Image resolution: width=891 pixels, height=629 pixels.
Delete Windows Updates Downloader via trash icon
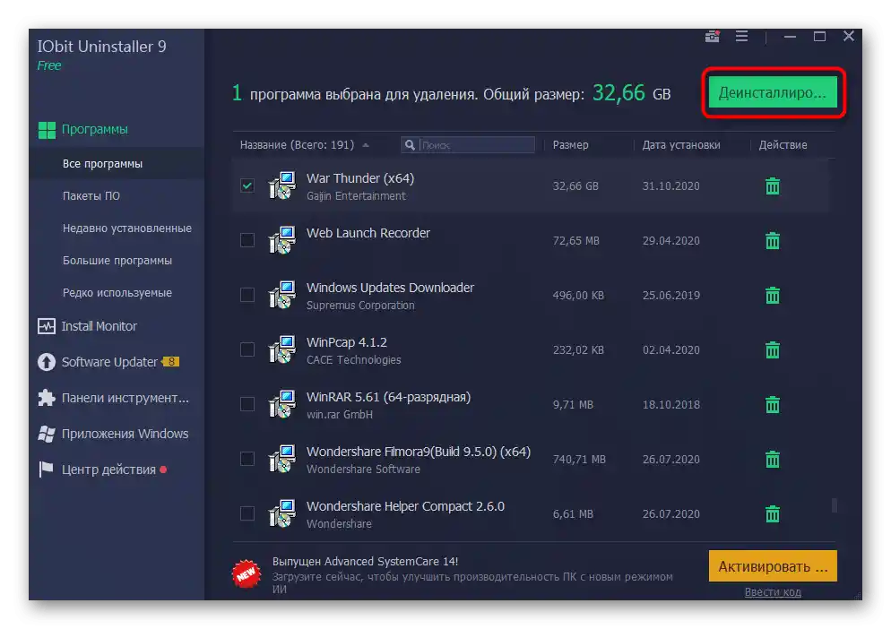(x=773, y=296)
